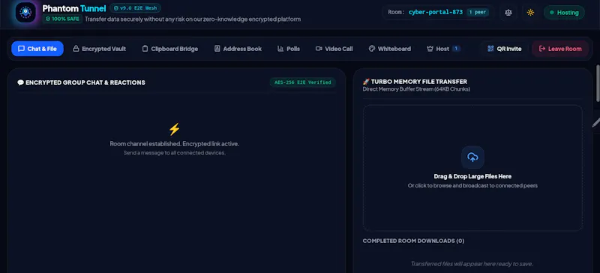Click the Hosting status indicator

pyautogui.click(x=564, y=12)
